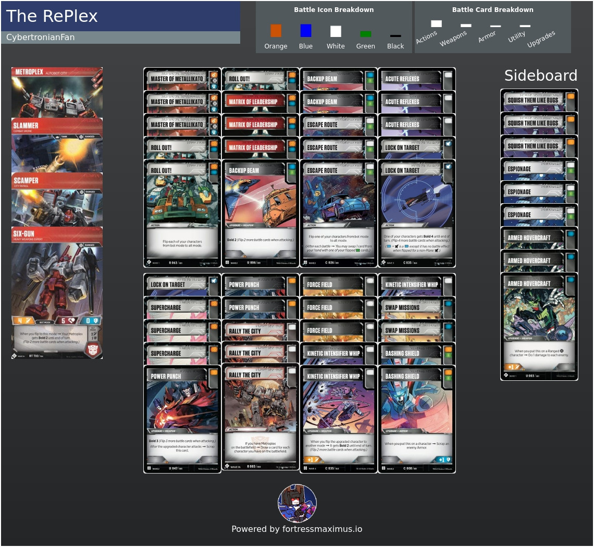Click the Utility bar in Battle Card Breakdown

[525, 26]
